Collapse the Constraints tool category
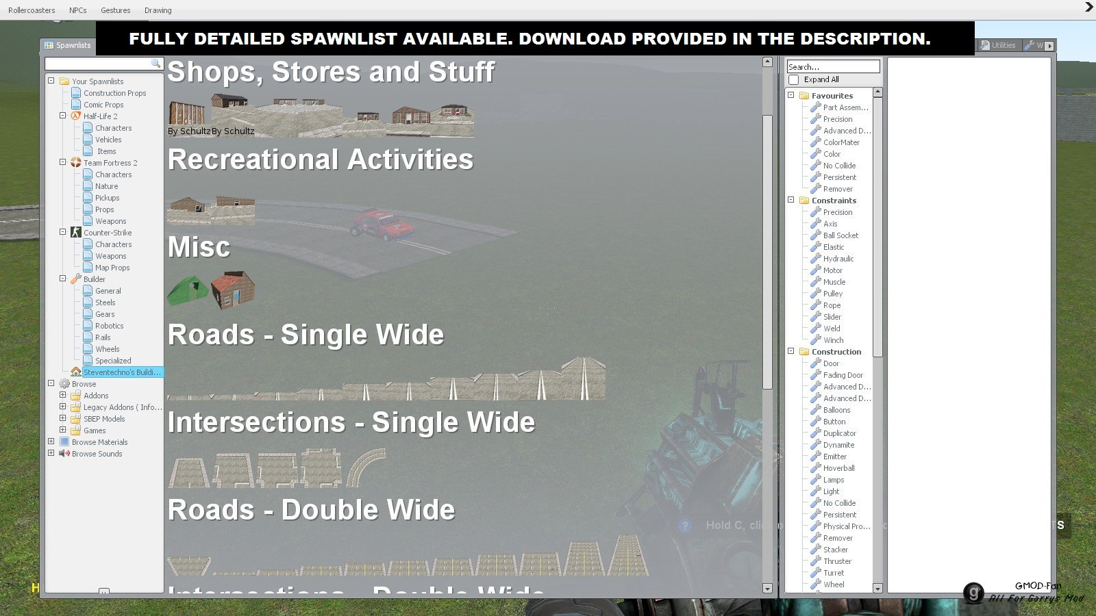 click(x=791, y=200)
